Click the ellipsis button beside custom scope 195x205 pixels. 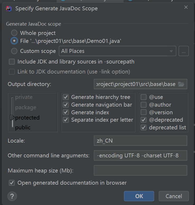point(184,51)
